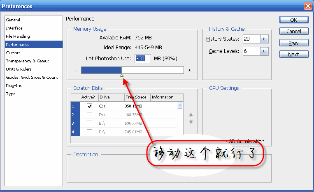Enable E:\ as a scratch disk

click(x=89, y=123)
